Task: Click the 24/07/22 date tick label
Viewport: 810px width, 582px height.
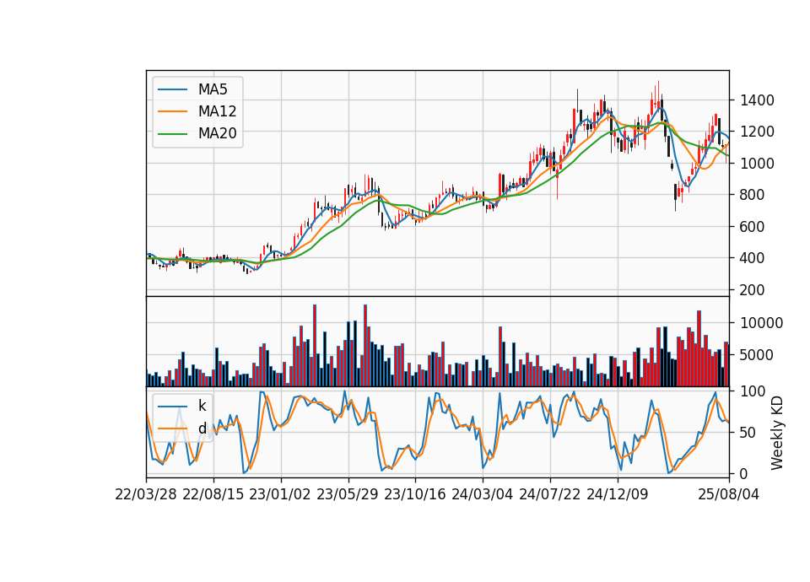Action: (x=549, y=494)
